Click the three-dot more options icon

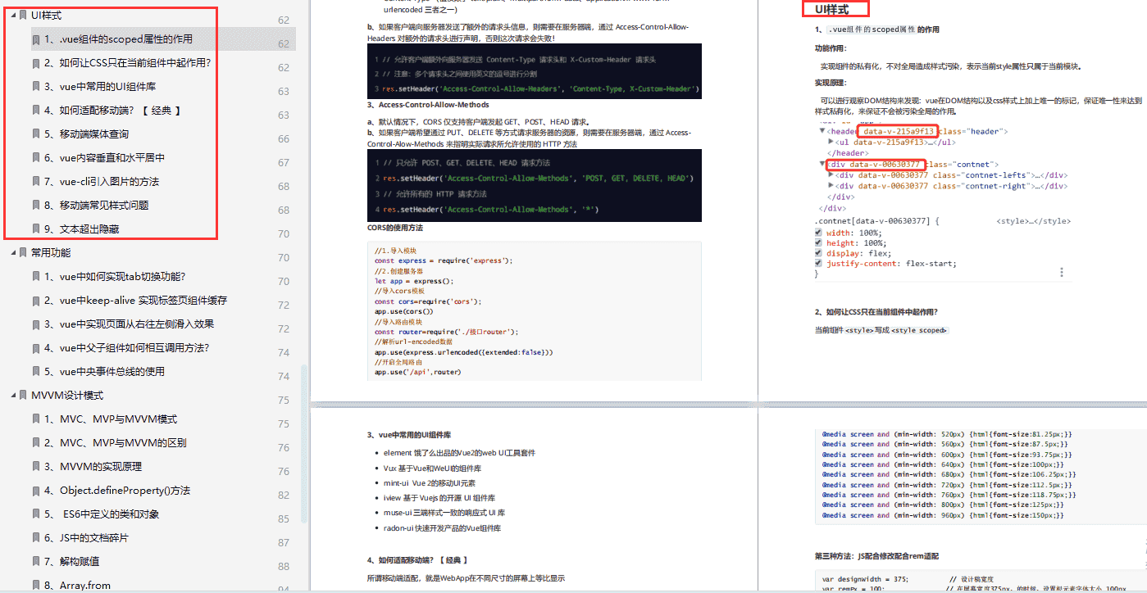(x=1062, y=273)
